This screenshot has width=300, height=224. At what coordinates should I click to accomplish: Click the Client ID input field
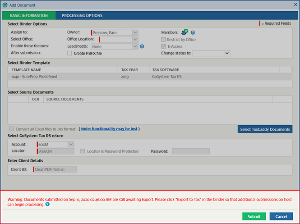55,169
